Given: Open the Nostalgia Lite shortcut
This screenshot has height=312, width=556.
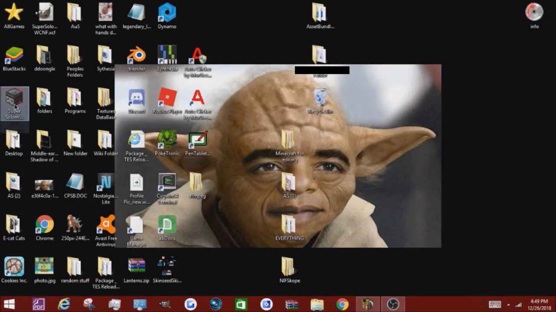Looking at the screenshot, I should [x=106, y=188].
